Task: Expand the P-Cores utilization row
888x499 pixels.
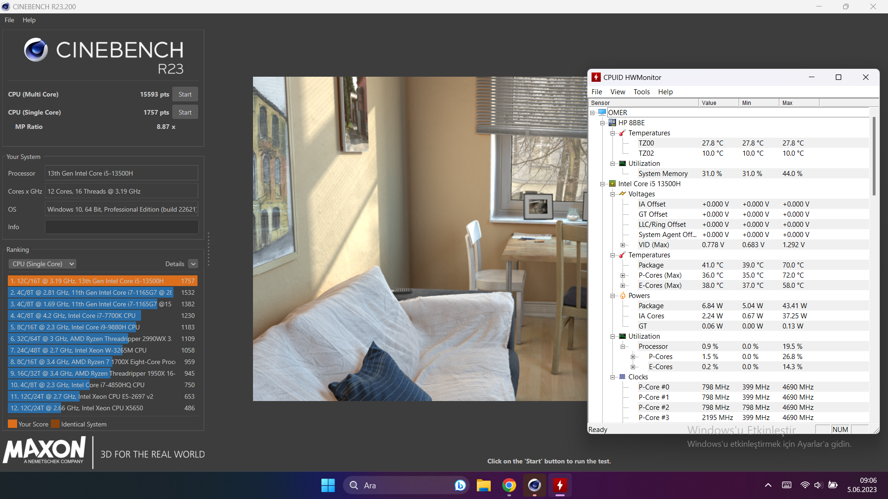Action: click(x=633, y=357)
